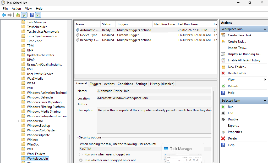Click the green Refresh icon
Screen dimensions: 268x163
pyautogui.click(x=223, y=86)
